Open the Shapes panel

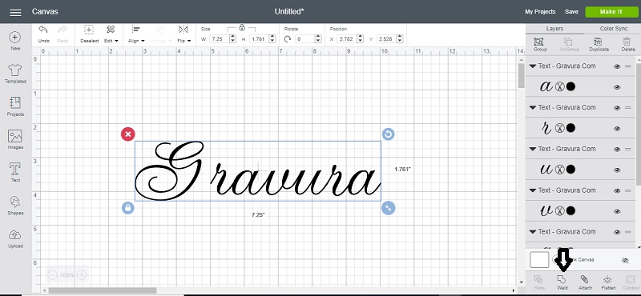coord(15,206)
